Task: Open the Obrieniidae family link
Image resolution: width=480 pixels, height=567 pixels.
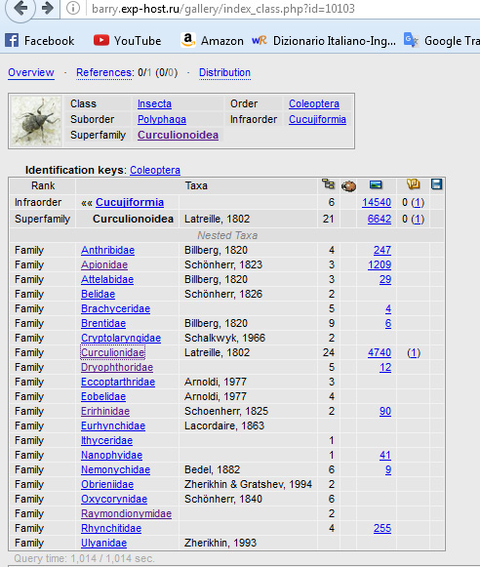Action: pos(107,485)
